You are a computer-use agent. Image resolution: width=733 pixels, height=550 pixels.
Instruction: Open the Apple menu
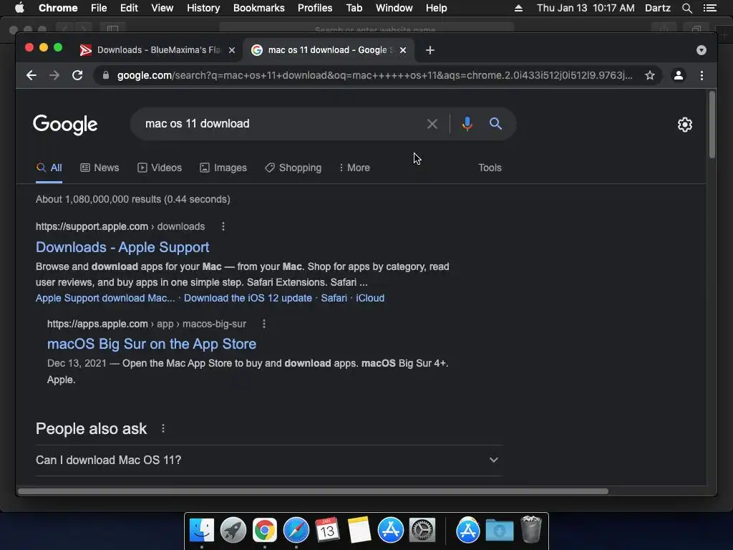[x=19, y=8]
